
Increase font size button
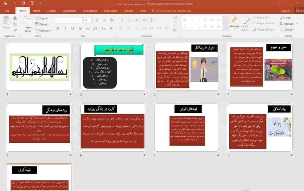[x=97, y=20]
